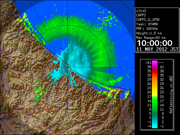Select the "Task: OYAMA" line
This screenshot has width=180, height=135.
[x=147, y=24]
